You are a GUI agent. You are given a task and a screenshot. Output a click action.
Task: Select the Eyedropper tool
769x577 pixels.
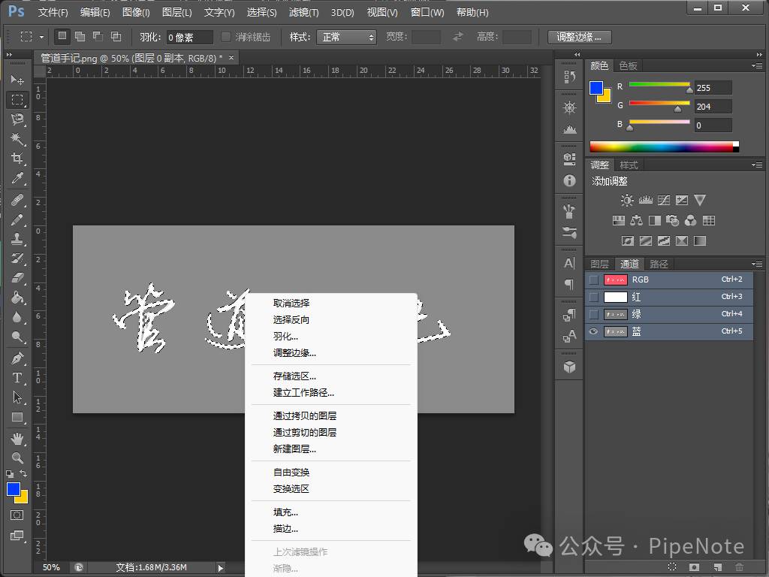coord(17,177)
